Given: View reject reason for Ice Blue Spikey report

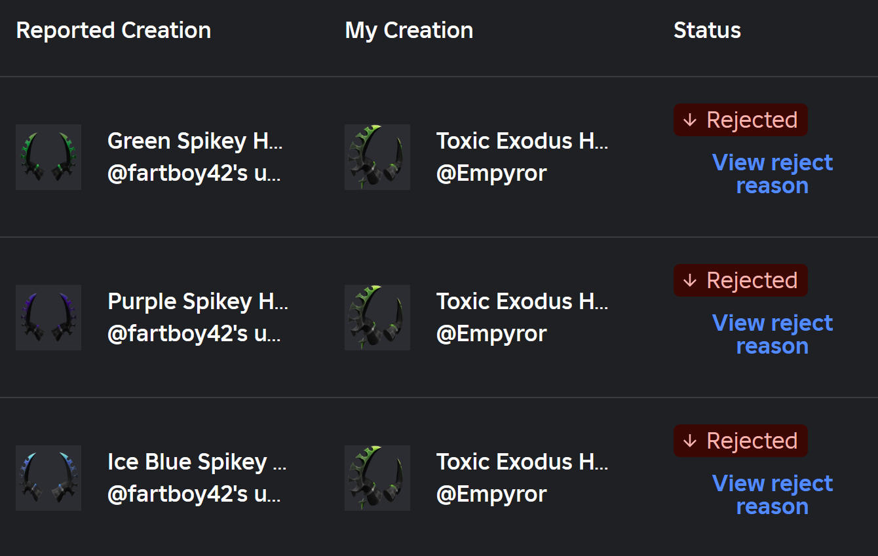Looking at the screenshot, I should (x=773, y=494).
